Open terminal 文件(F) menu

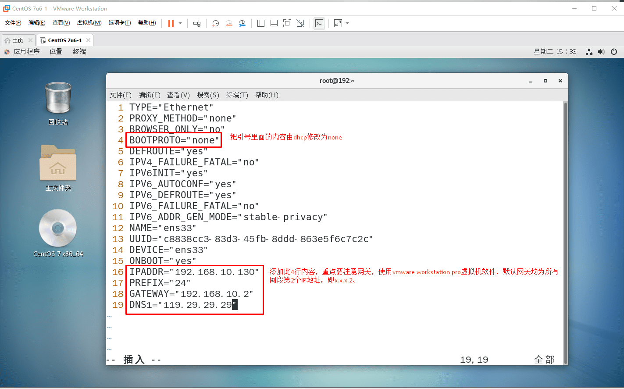point(120,95)
